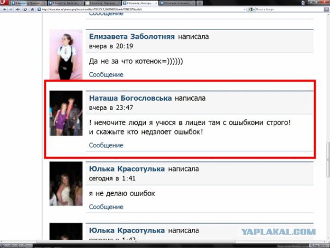
Task: Click the timestamp 'вчера в 23:47'
Action: click(x=111, y=107)
